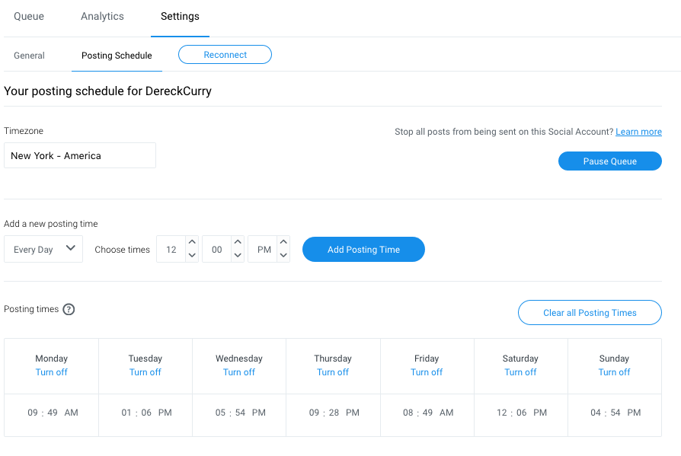The height and width of the screenshot is (456, 681).
Task: Open the Every Day dropdown
Action: (x=43, y=249)
